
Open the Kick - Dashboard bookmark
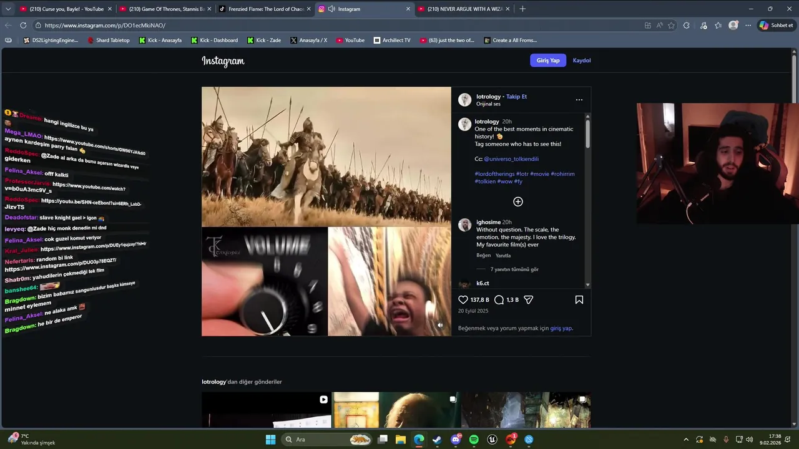point(214,40)
